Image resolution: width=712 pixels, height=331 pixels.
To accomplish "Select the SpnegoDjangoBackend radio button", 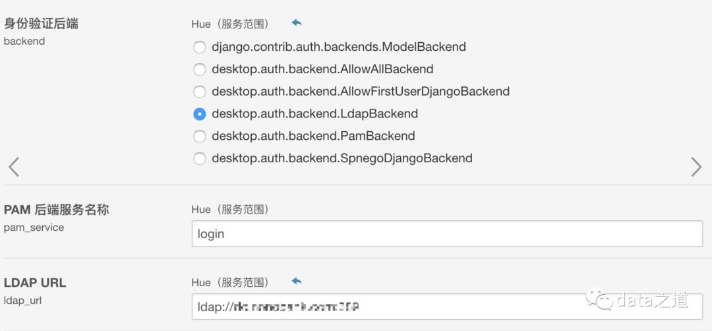I will 199,158.
